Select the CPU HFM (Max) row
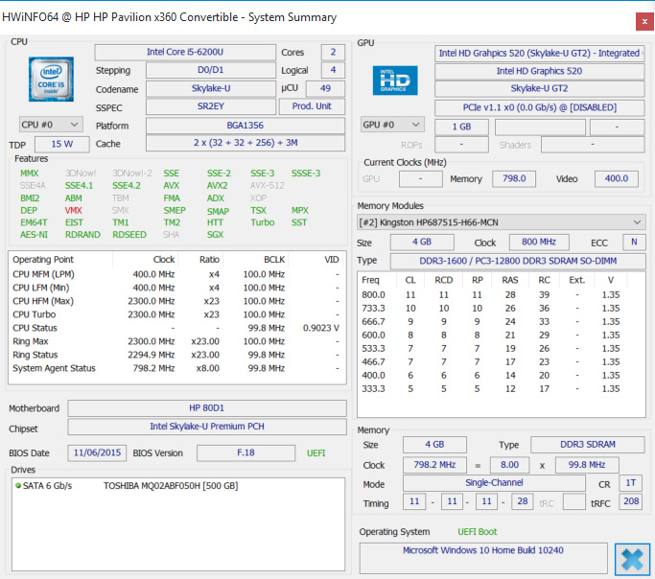Screen dimensions: 655x579 177,301
